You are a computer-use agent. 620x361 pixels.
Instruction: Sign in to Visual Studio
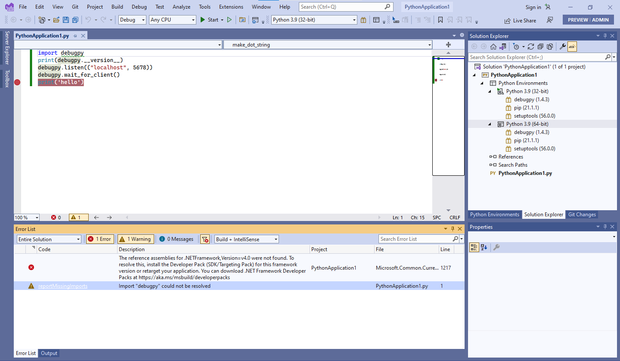coord(532,7)
